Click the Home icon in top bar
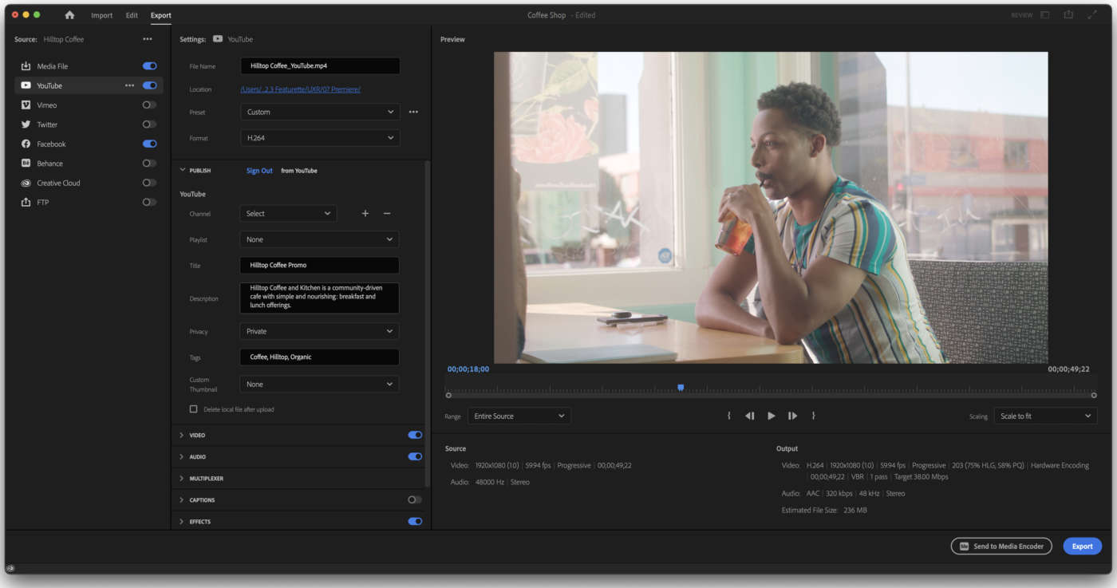The height and width of the screenshot is (588, 1117). coord(69,15)
